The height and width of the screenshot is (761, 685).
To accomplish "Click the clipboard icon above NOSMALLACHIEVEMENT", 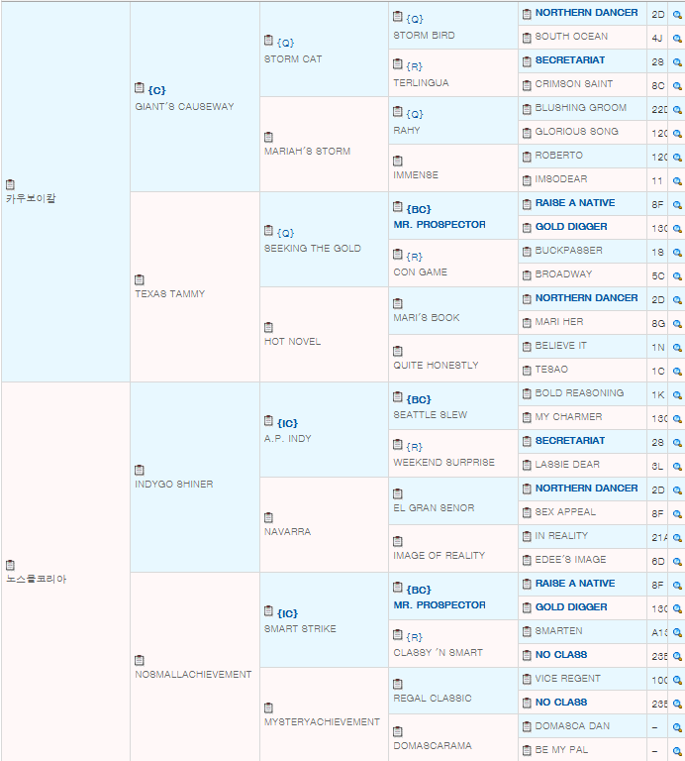I will 140,660.
